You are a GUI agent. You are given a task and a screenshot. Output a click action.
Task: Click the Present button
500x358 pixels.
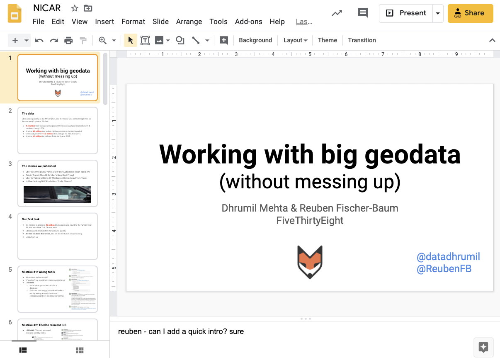tap(406, 13)
